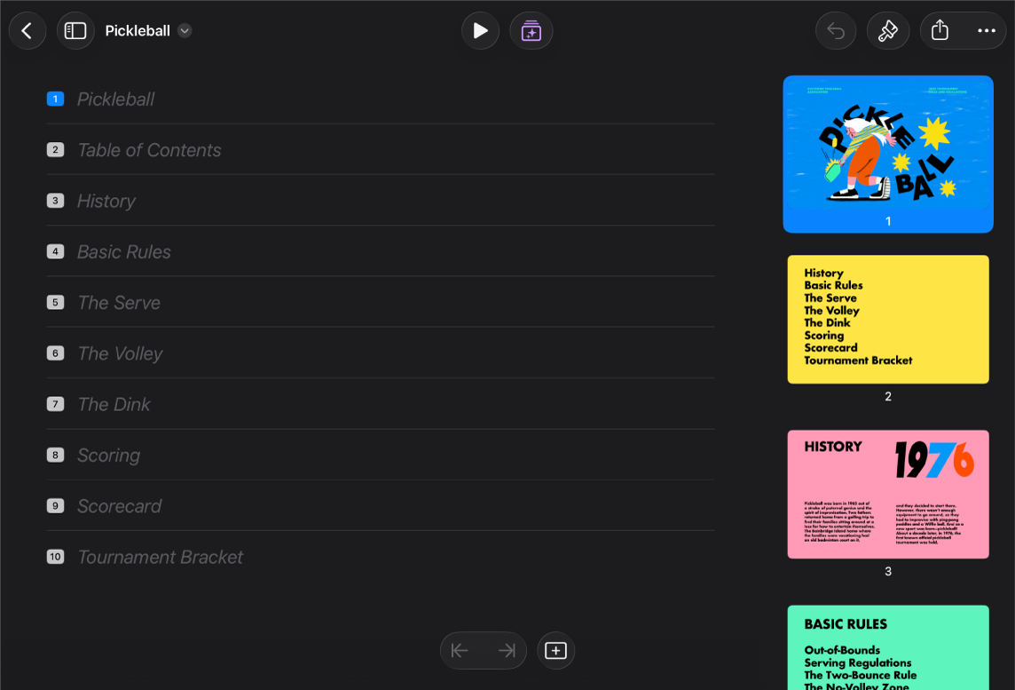The height and width of the screenshot is (690, 1015).
Task: Play the slideshow
Action: (x=480, y=30)
